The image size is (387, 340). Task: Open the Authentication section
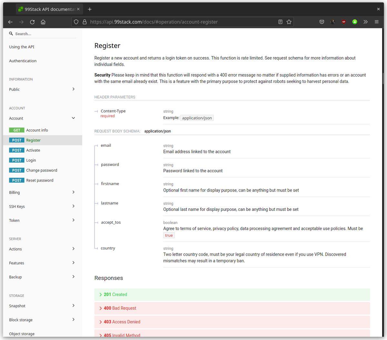23,61
